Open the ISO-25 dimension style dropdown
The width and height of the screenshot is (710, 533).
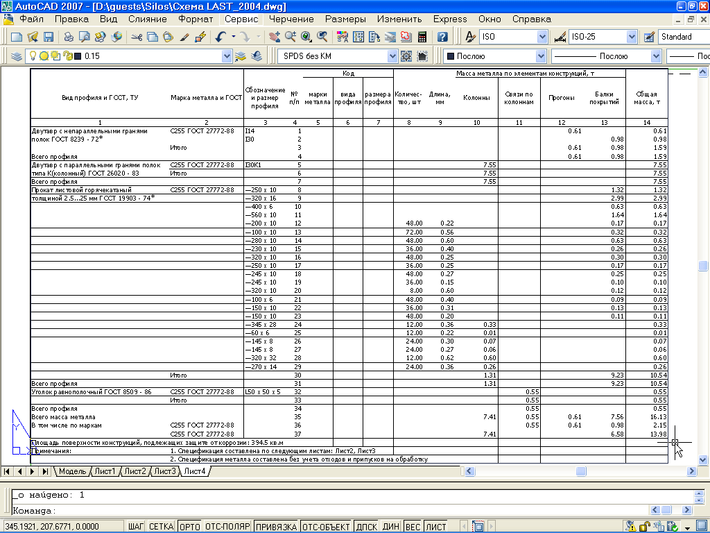pyautogui.click(x=631, y=37)
